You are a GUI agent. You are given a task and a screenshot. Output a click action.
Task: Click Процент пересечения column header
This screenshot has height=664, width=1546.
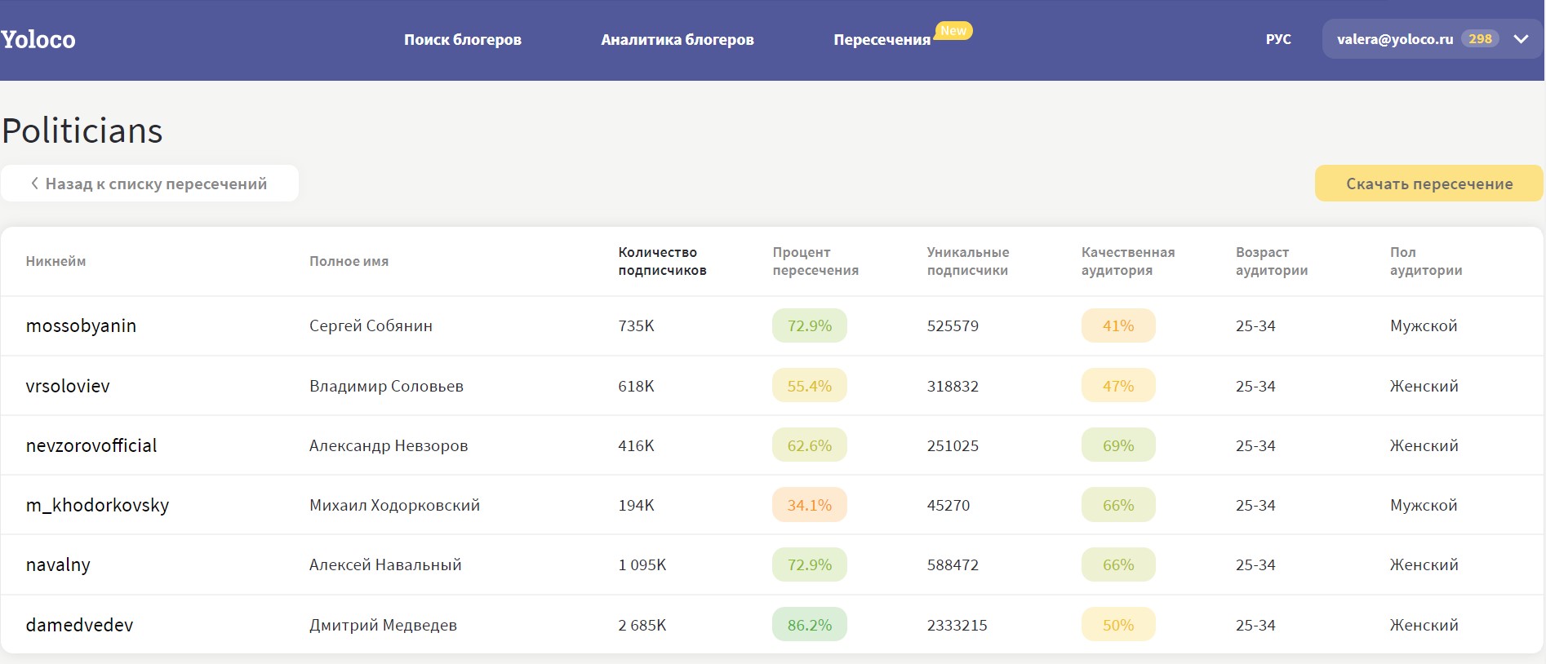[815, 261]
